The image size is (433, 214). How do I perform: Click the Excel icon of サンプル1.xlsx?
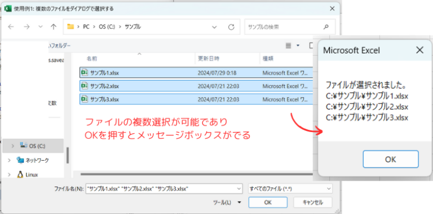(85, 72)
